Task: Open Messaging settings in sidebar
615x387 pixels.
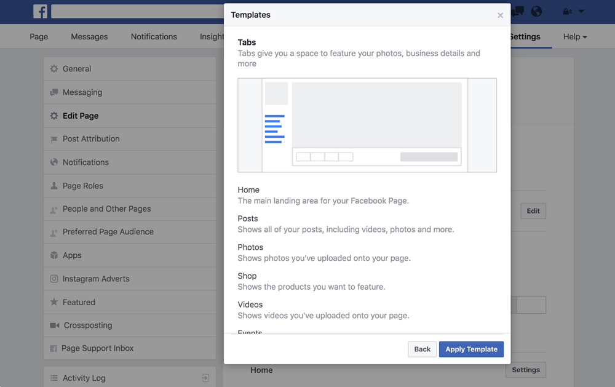Action: tap(130, 92)
